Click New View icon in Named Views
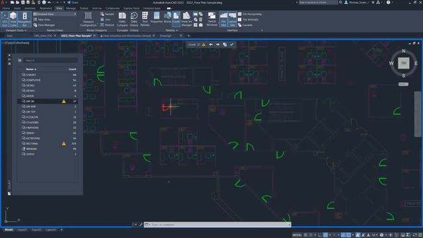Screen dimensions: 423x238 pyautogui.click(x=35, y=19)
